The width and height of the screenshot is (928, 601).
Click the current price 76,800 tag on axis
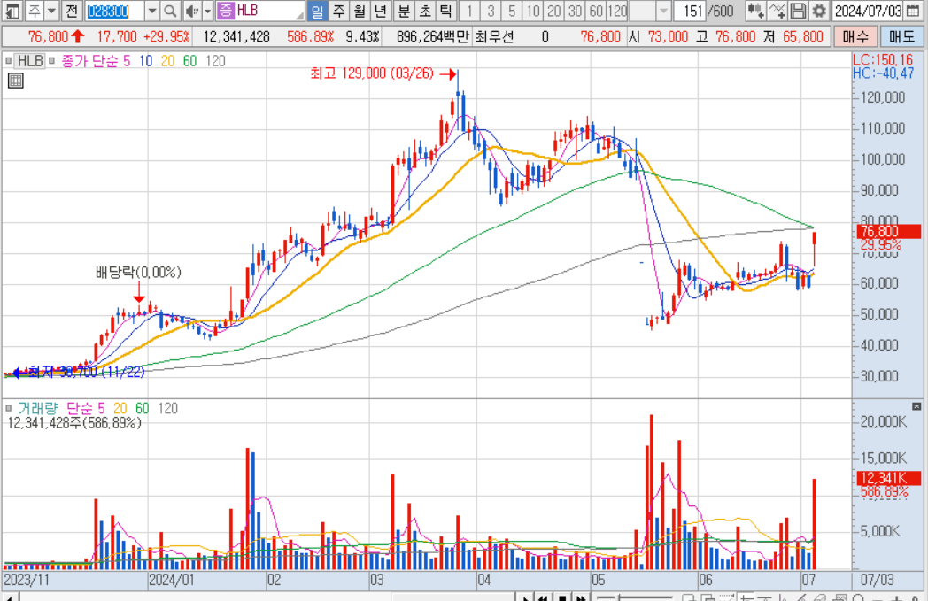[x=888, y=231]
